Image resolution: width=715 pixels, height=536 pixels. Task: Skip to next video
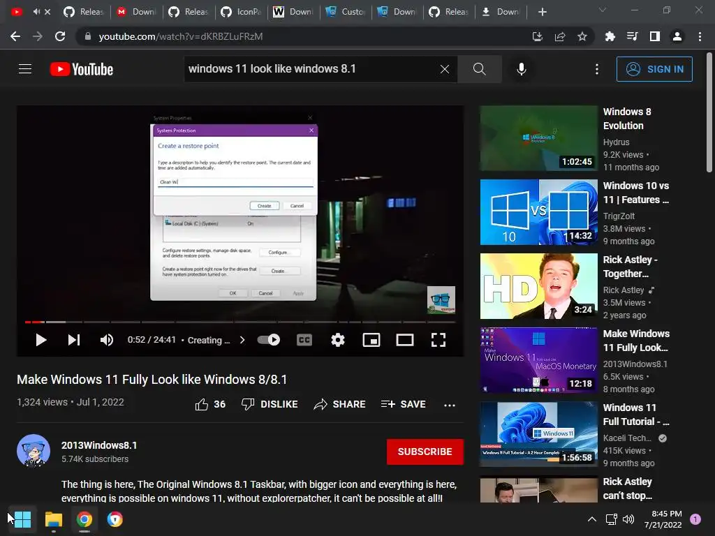(x=74, y=340)
